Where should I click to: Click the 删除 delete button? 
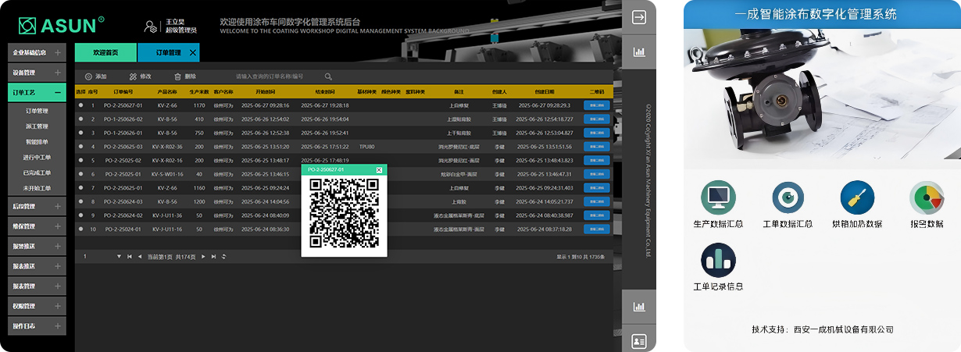pos(184,76)
